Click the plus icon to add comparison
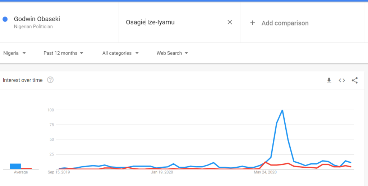This screenshot has height=186, width=368. pos(253,23)
